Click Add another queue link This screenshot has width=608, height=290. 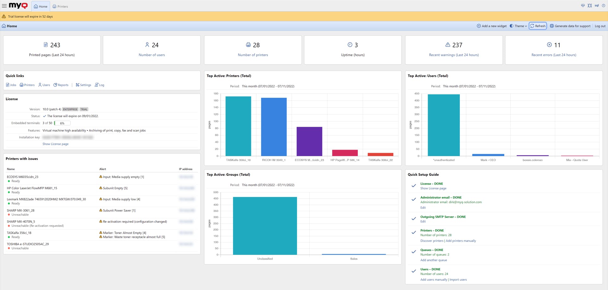tap(434, 260)
